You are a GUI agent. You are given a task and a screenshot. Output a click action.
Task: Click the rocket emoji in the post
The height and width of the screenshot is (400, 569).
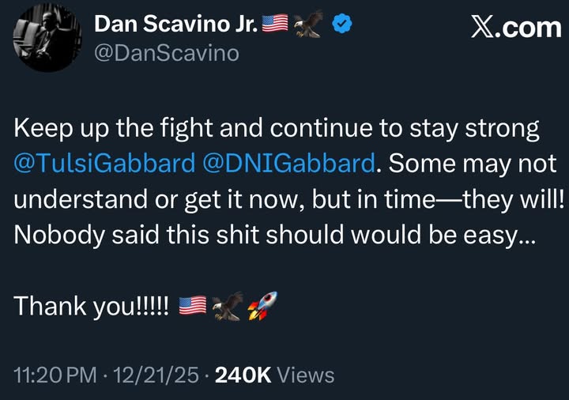coord(262,306)
